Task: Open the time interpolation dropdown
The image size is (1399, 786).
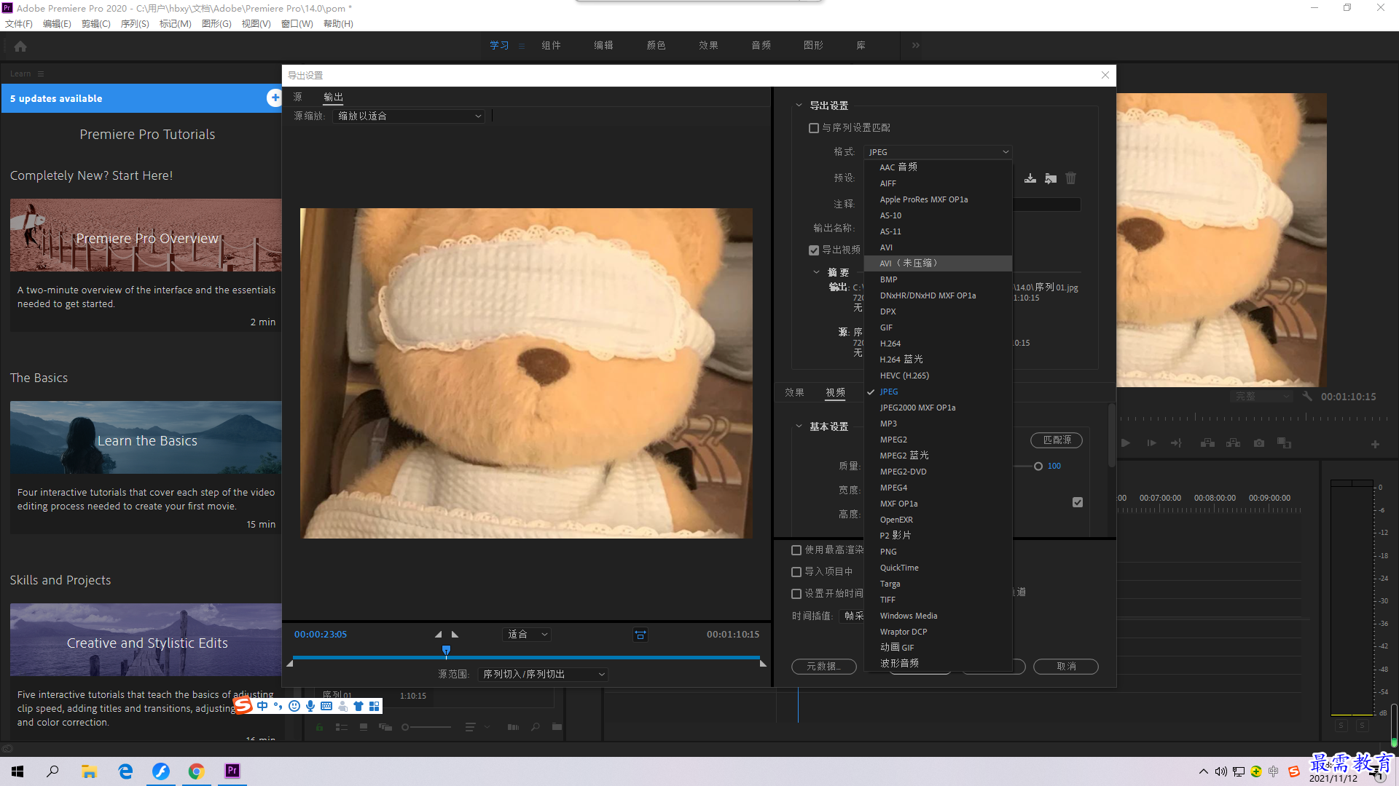Action: [852, 616]
